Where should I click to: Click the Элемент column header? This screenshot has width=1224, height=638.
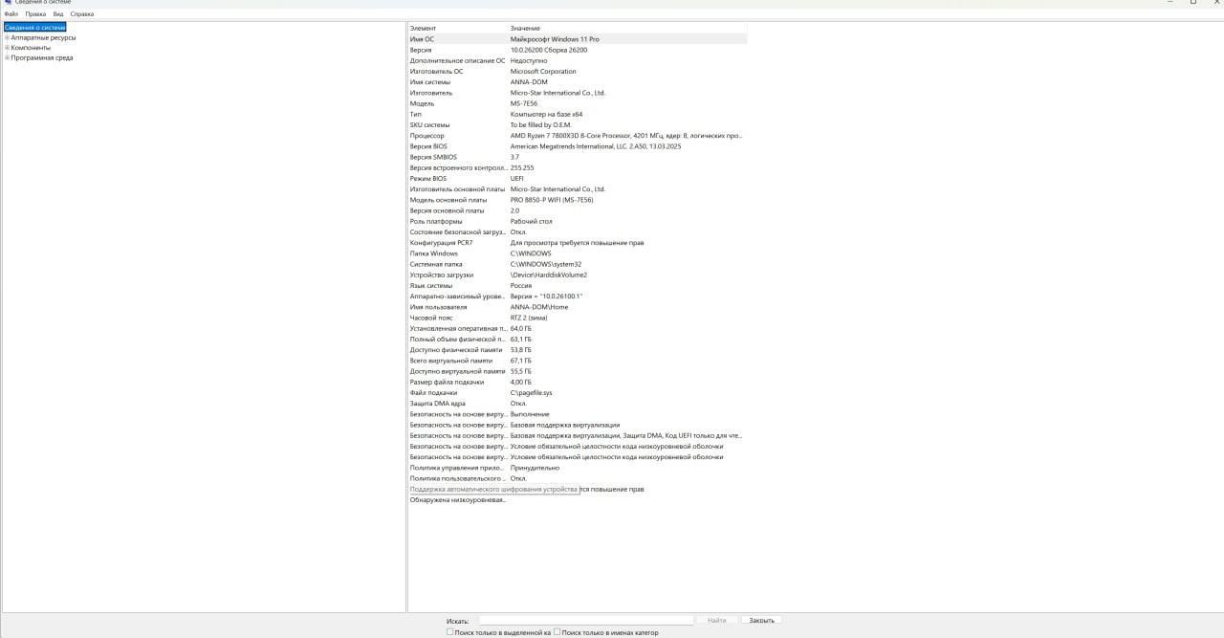tap(458, 29)
